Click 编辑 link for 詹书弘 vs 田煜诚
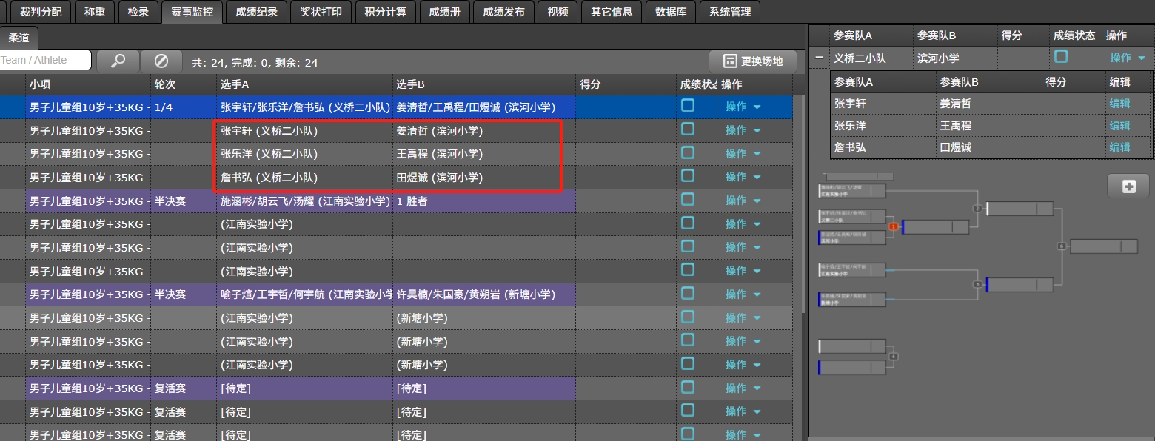The height and width of the screenshot is (441, 1155). point(1119,147)
